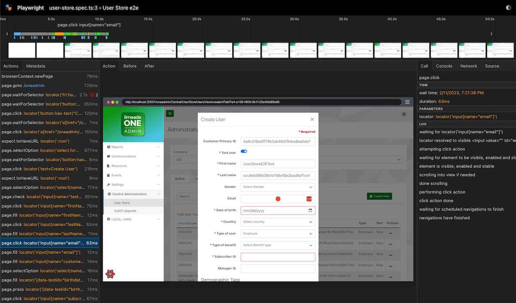This screenshot has width=516, height=303.
Task: Click the red error badge on waitForSelector
Action: [92, 95]
